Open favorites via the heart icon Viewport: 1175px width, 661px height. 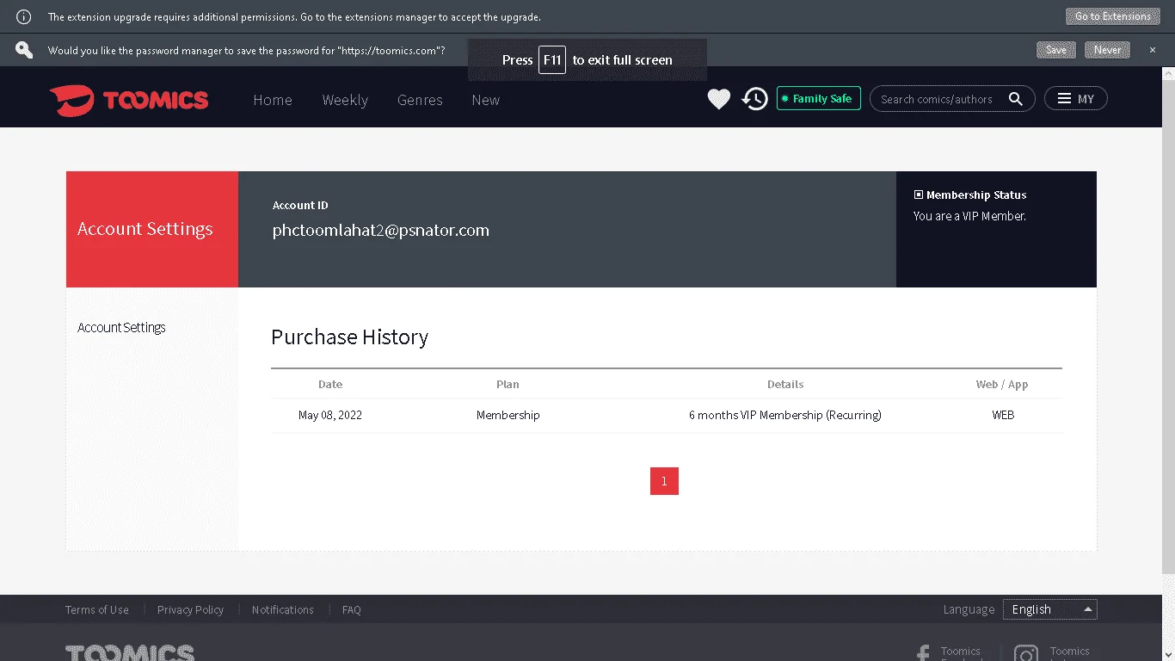[x=719, y=99]
